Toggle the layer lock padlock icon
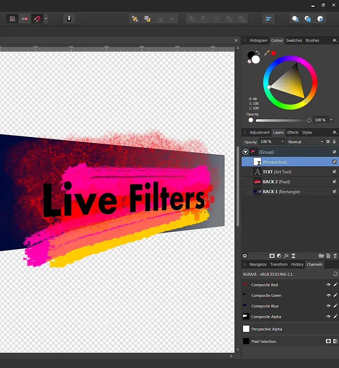Image resolution: width=339 pixels, height=368 pixels. pos(334,142)
